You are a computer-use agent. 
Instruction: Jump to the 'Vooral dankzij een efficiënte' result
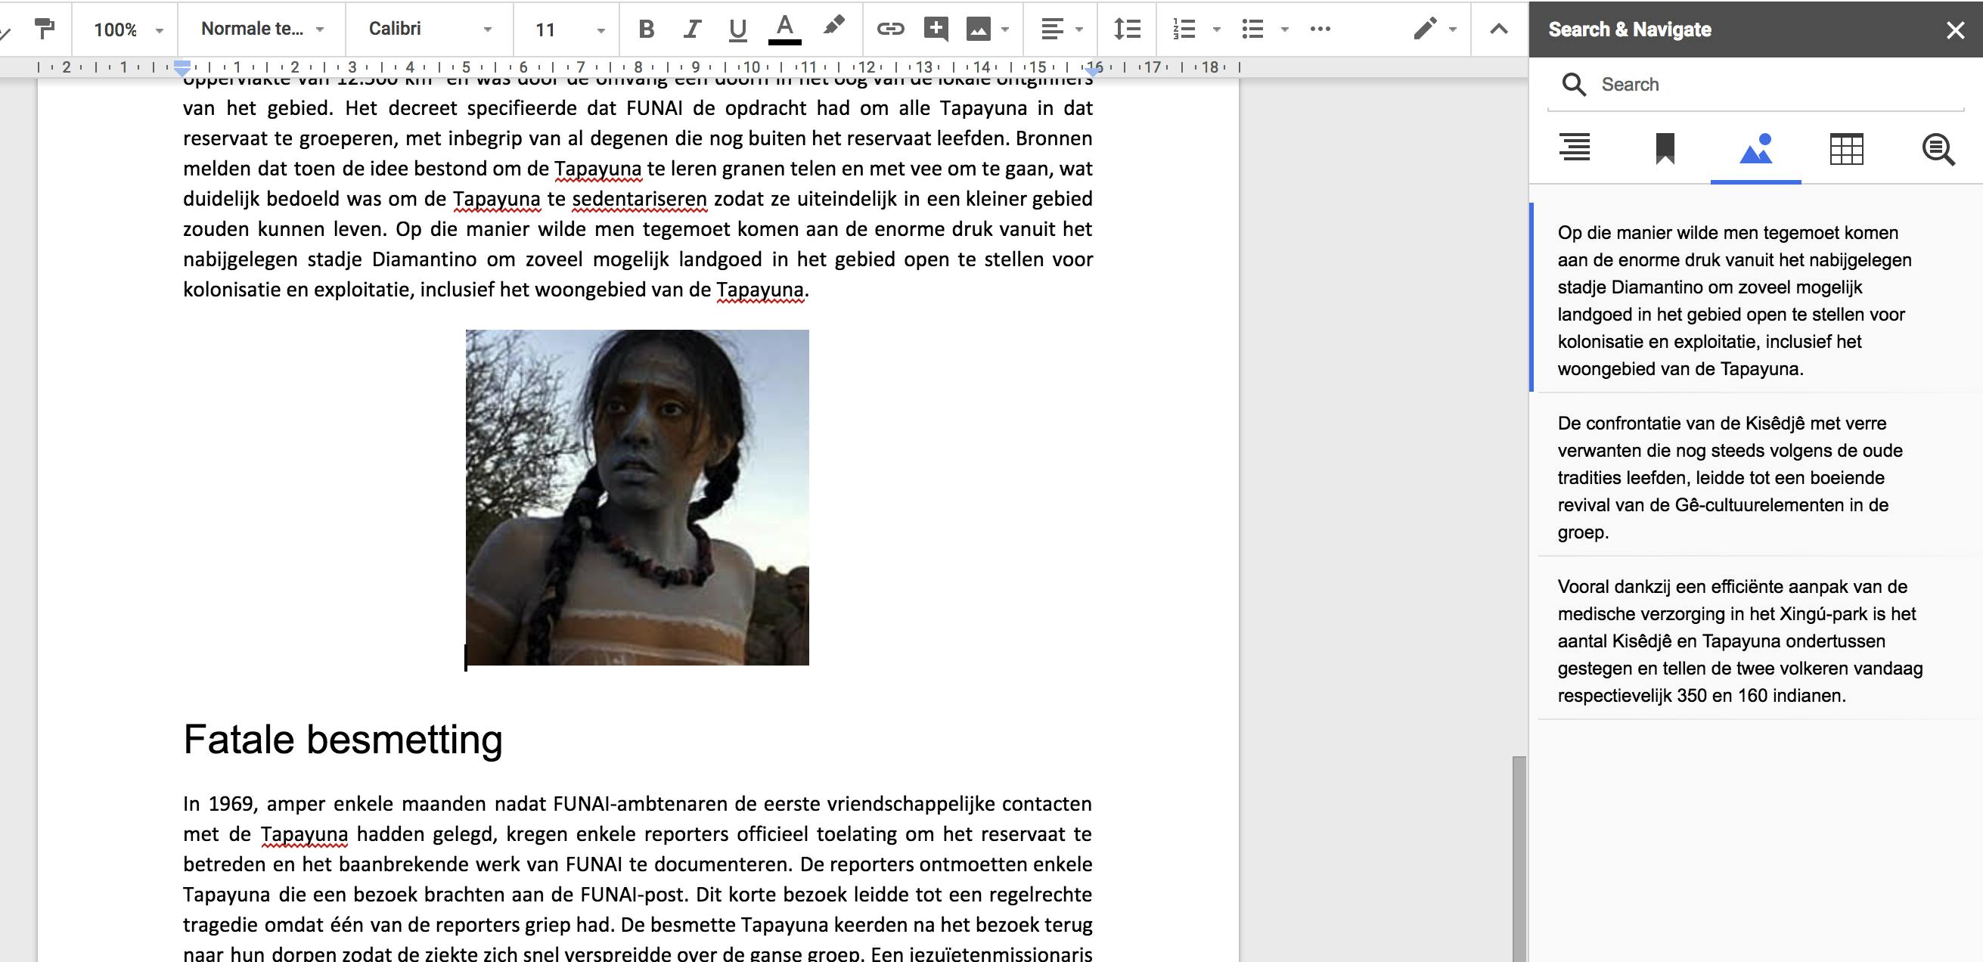1739,641
